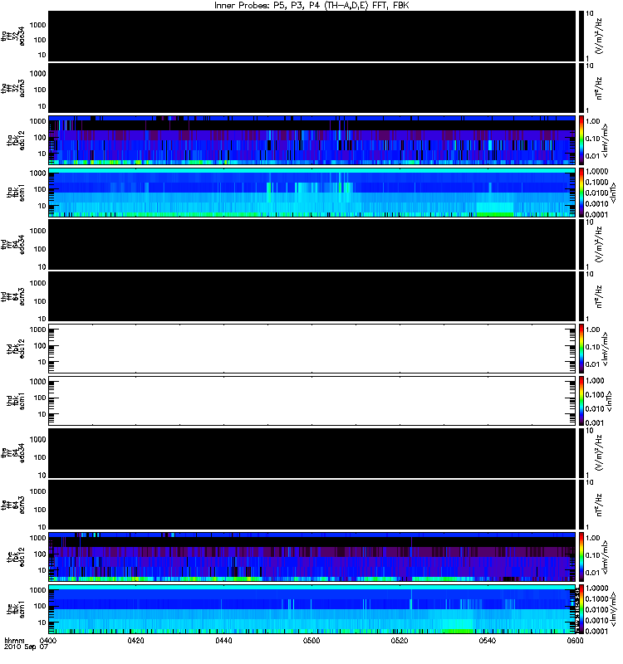Screen dimensions: 623x664
Task: Click the rainbow color bar beside tha fbk edc12
Action: pos(581,140)
